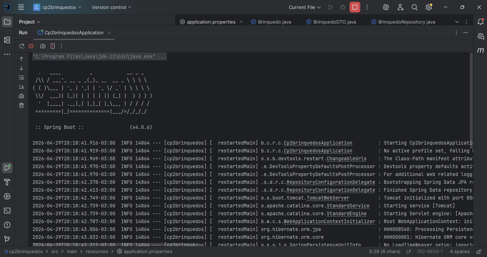Open StandardEngine class link

pyautogui.click(x=346, y=213)
